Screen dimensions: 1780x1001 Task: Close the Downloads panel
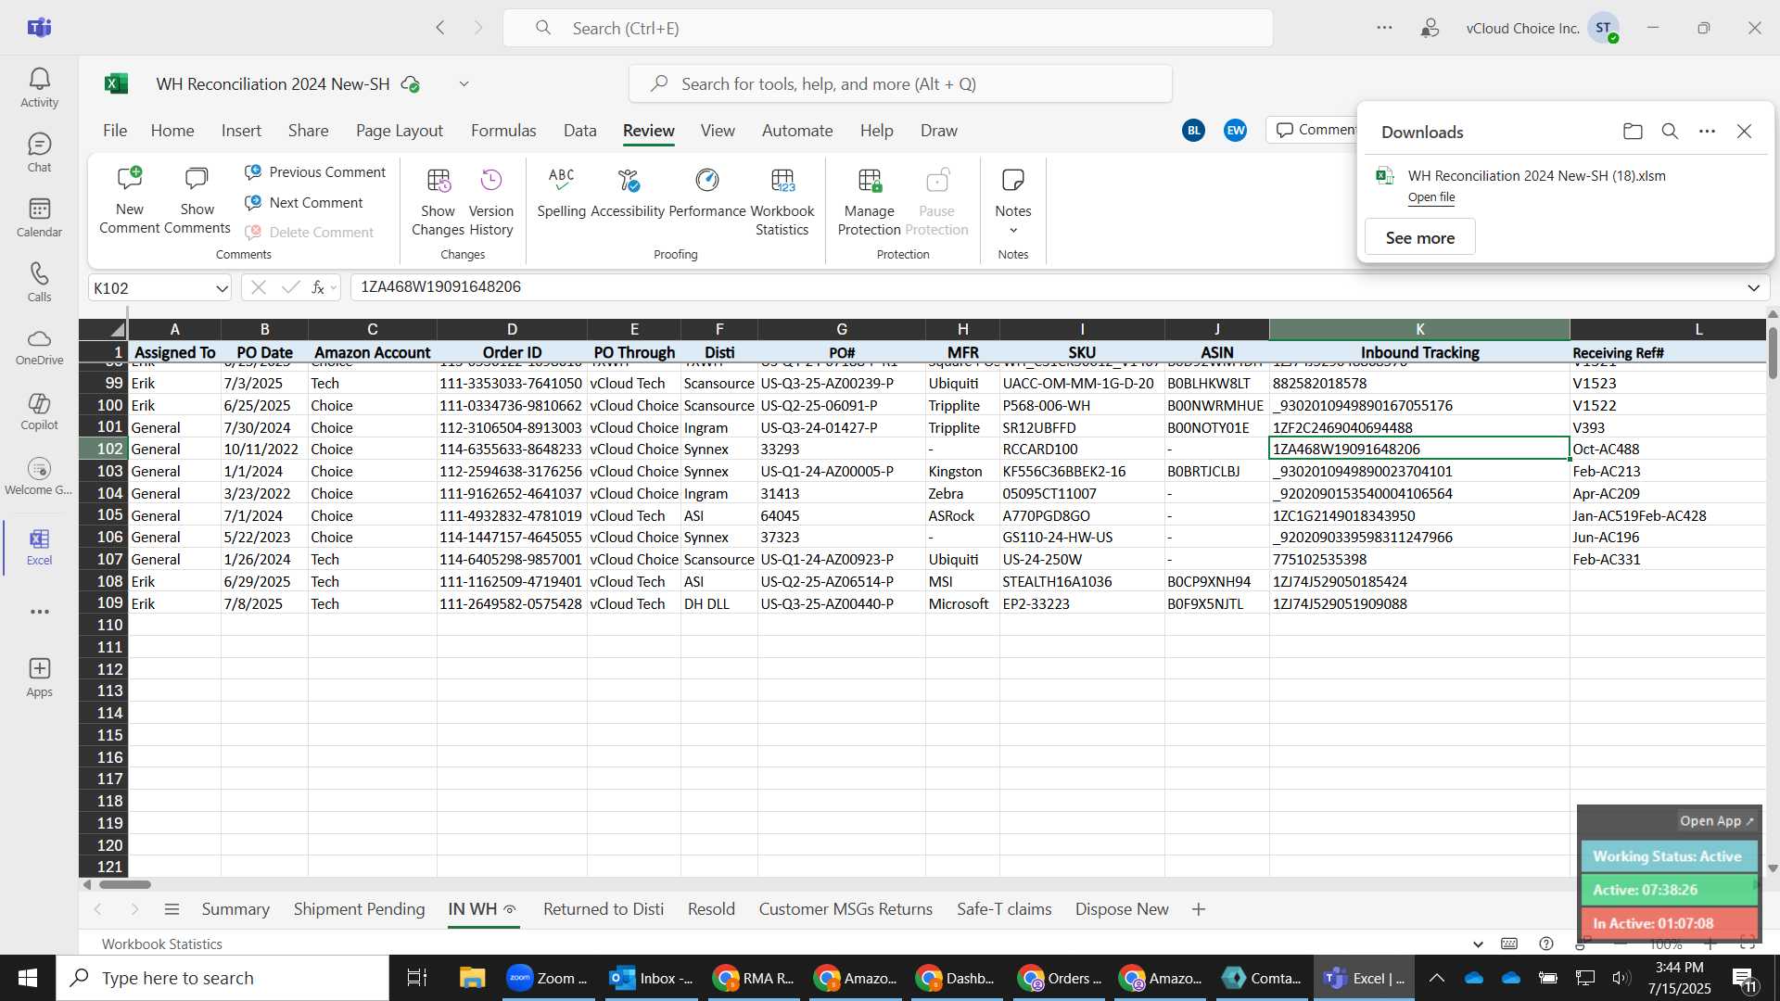[1744, 132]
